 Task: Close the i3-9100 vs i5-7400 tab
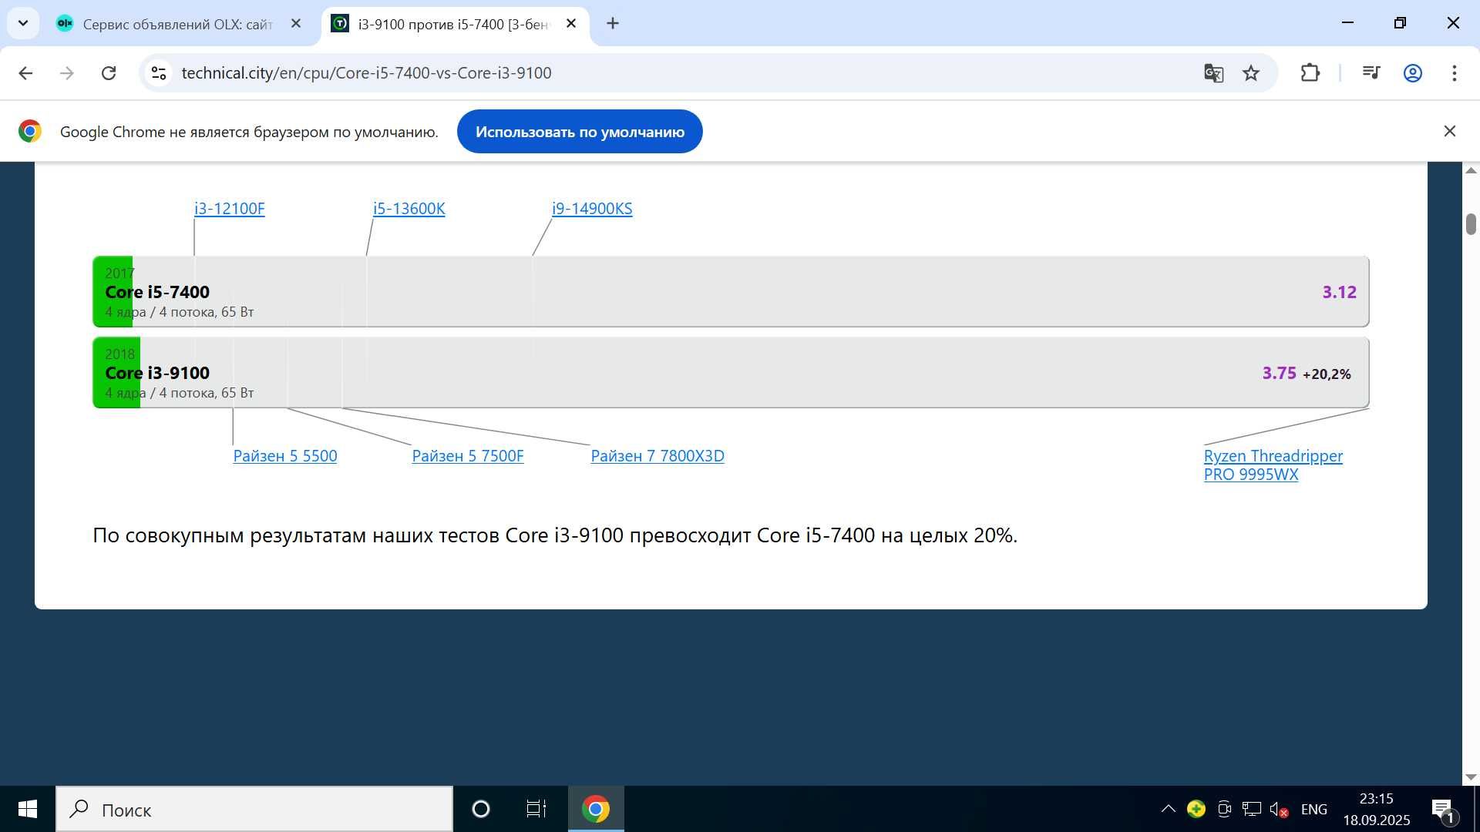(x=571, y=24)
